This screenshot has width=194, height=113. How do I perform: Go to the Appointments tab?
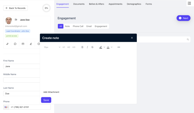tap(115, 4)
